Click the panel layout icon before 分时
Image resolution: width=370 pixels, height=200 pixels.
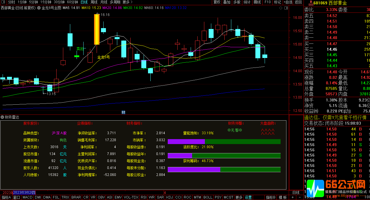(3, 2)
